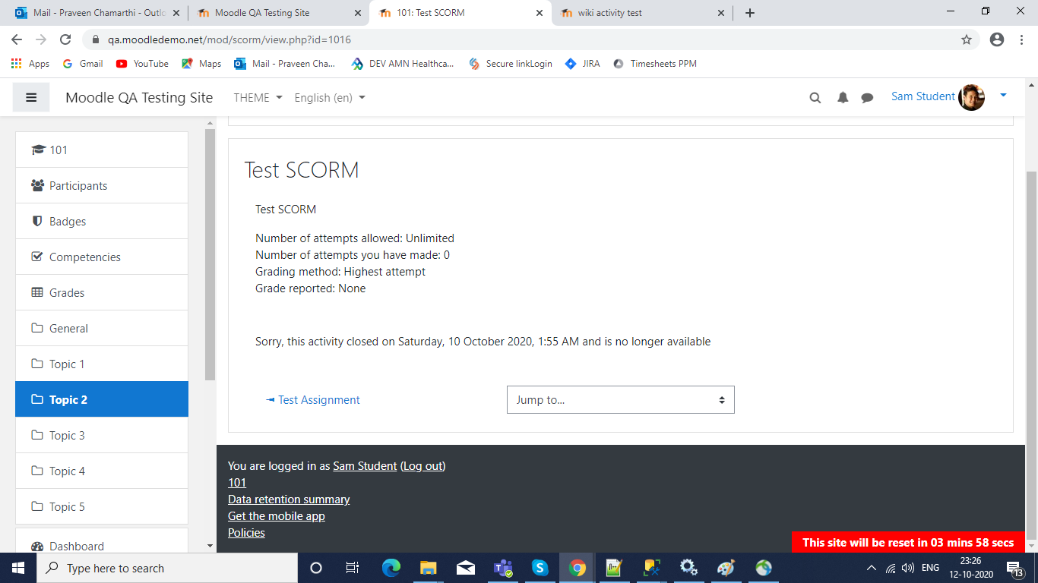1038x583 pixels.
Task: Click the page's main vertical scrollbar
Action: tap(1031, 355)
